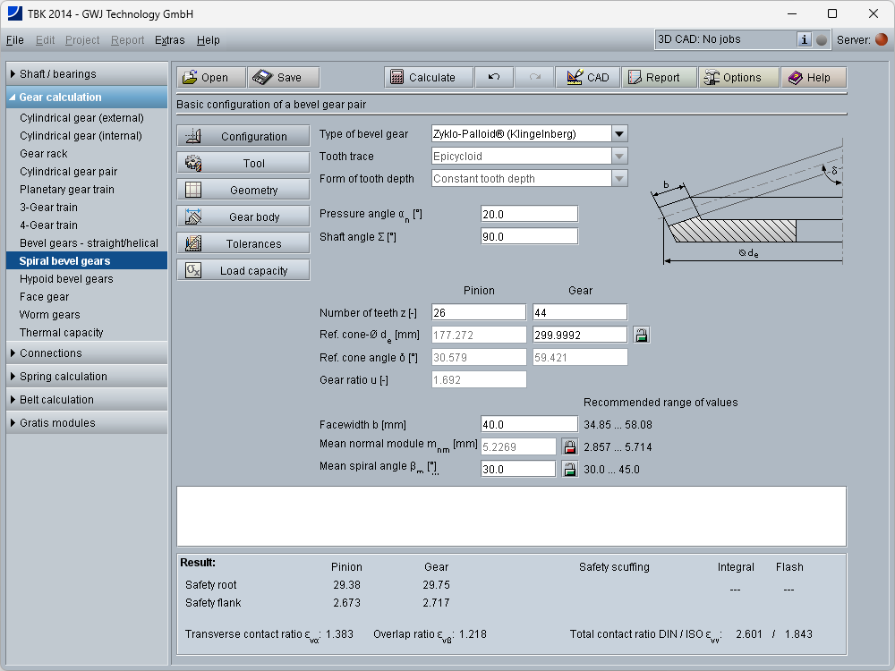The image size is (895, 671).
Task: Open the File menu
Action: (15, 40)
